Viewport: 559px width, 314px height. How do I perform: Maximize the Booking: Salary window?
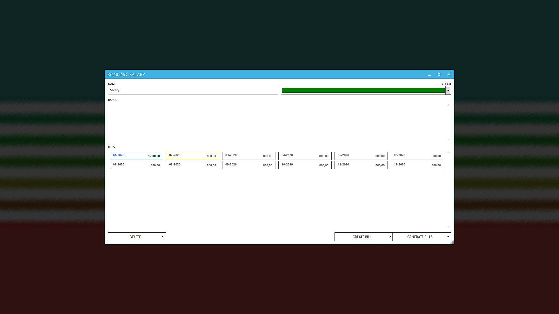tap(439, 74)
